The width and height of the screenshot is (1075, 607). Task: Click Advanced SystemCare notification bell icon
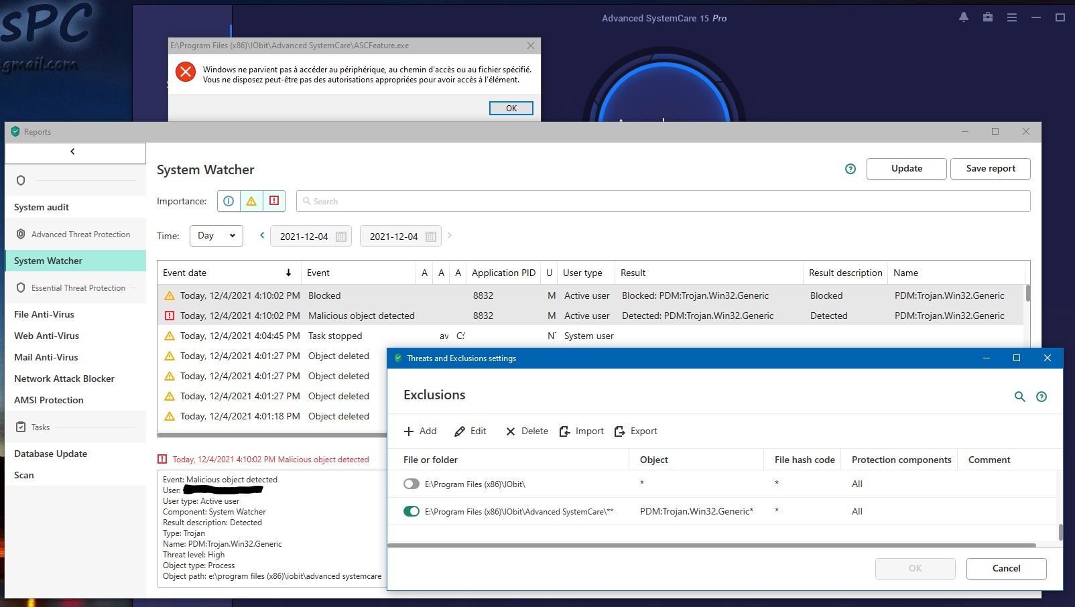click(x=963, y=18)
